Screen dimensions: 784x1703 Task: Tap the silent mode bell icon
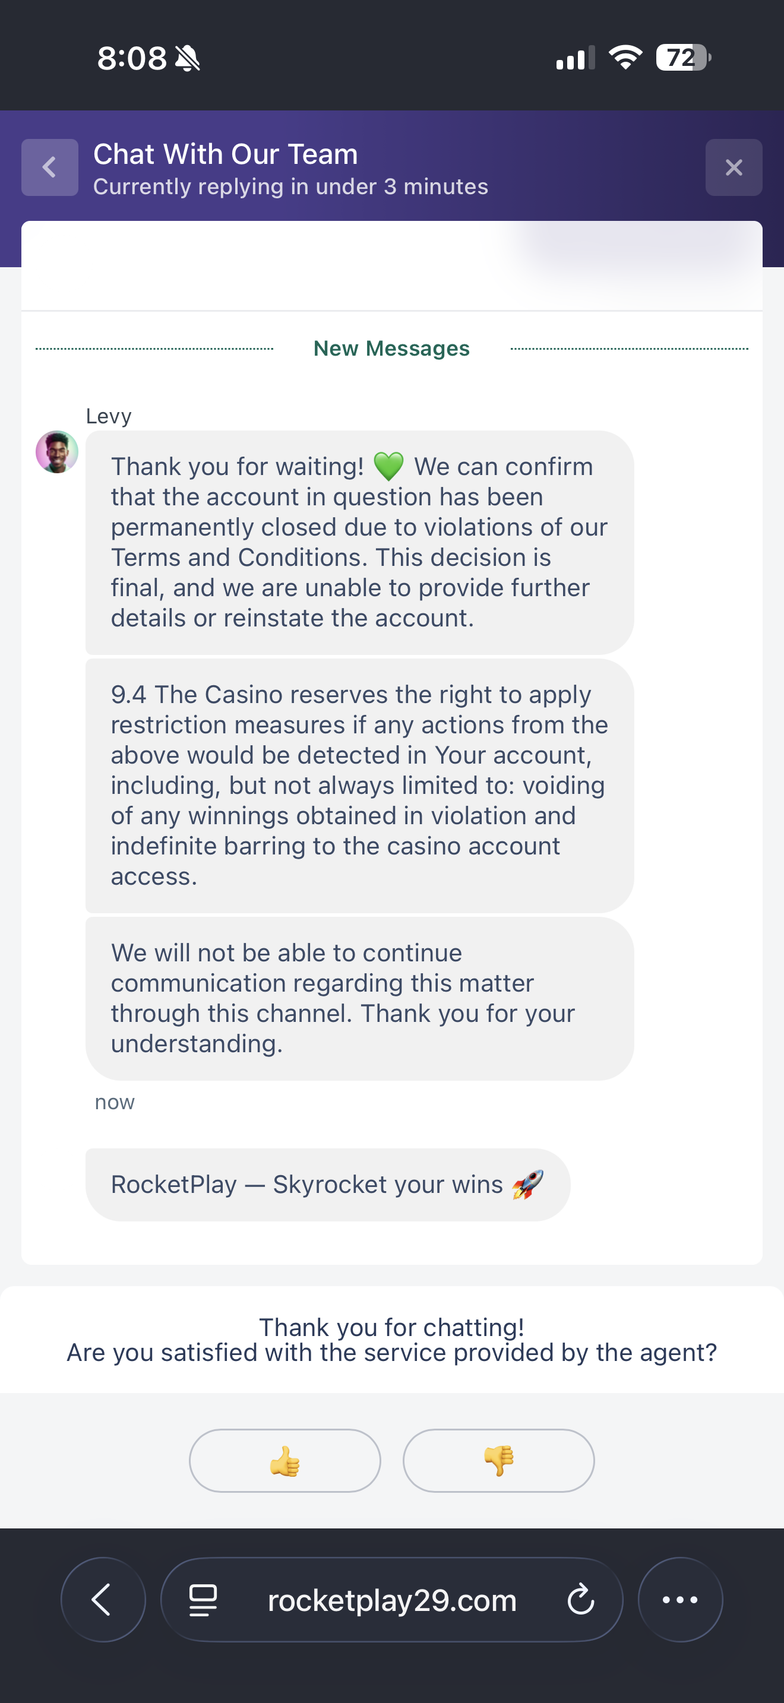[x=188, y=58]
